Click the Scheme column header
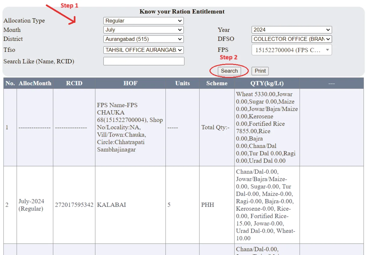This screenshot has width=368, height=255. coord(217,83)
